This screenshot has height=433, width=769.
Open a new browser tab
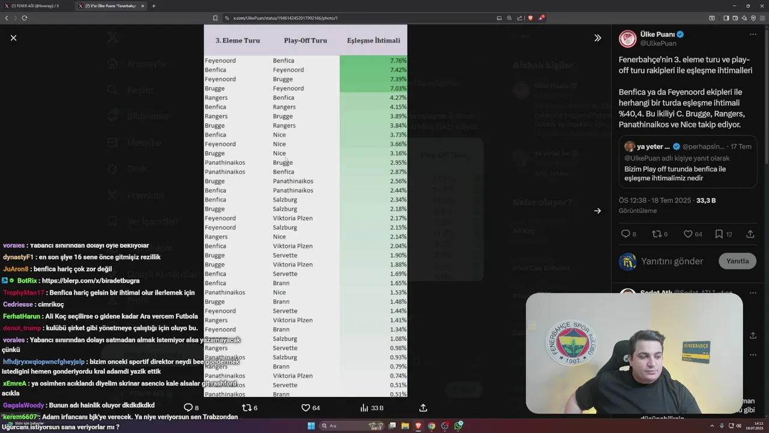pos(154,6)
